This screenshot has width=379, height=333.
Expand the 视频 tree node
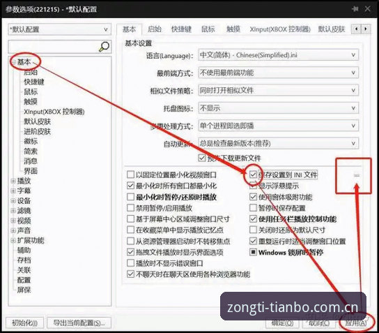coord(13,221)
